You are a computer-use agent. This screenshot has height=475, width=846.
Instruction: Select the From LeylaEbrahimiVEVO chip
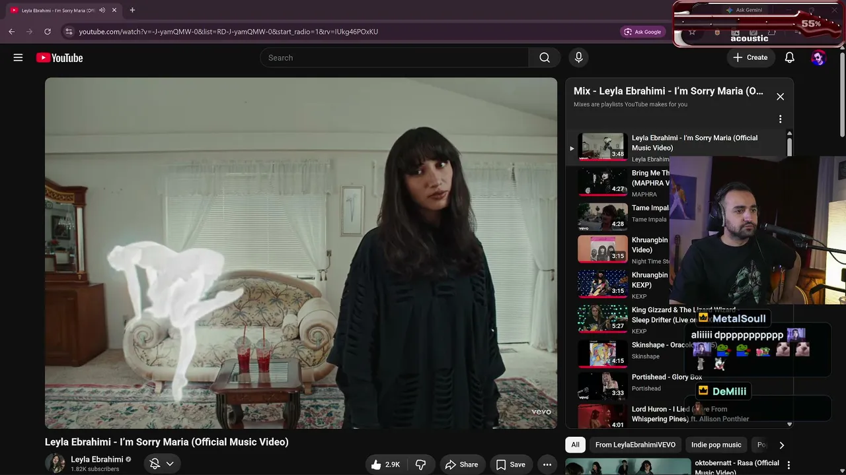(635, 445)
